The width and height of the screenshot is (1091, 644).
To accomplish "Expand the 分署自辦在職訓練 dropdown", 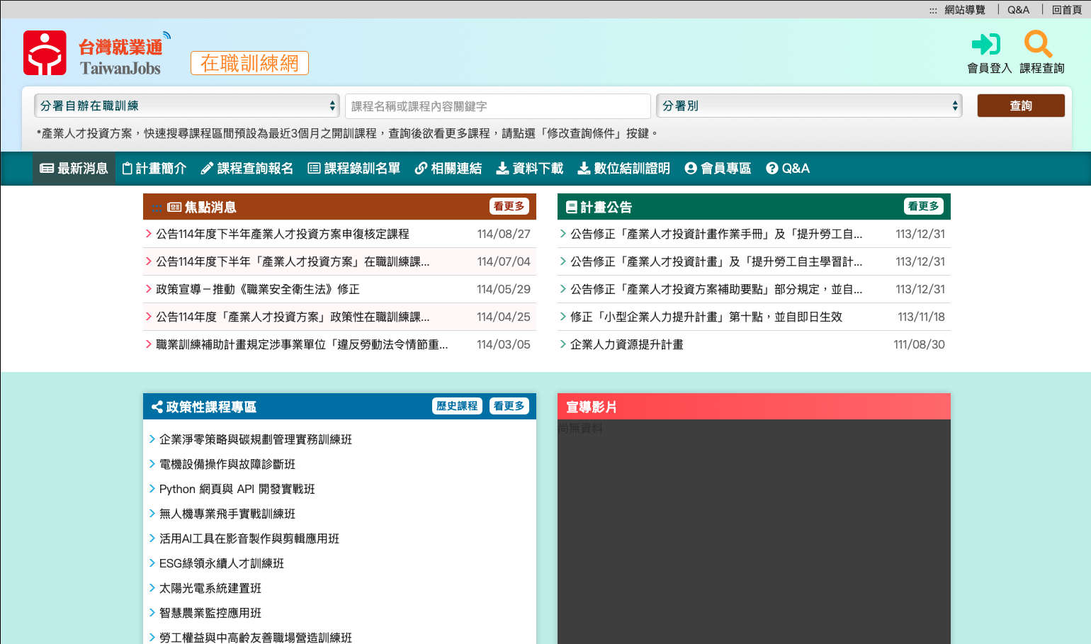I will tap(186, 106).
